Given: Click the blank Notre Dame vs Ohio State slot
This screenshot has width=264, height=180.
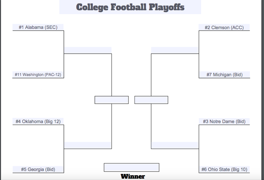Looking at the screenshot, I should click(175, 145).
